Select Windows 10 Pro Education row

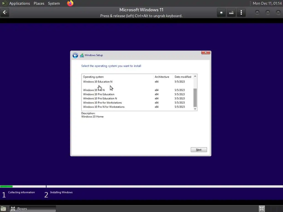tap(137, 94)
